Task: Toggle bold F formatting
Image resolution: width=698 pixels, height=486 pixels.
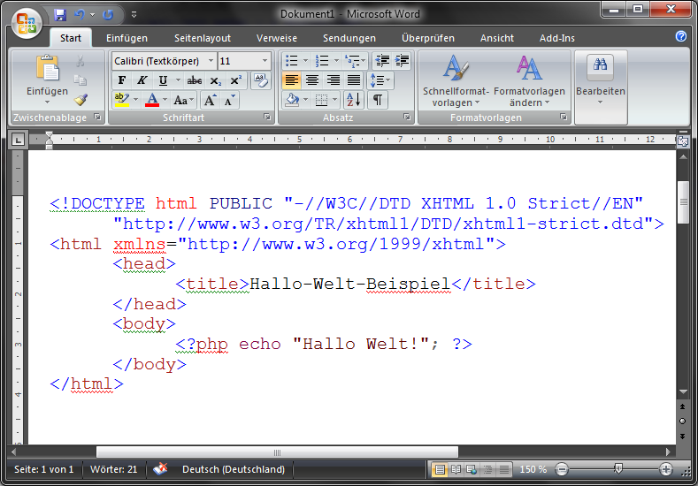Action: pos(121,80)
